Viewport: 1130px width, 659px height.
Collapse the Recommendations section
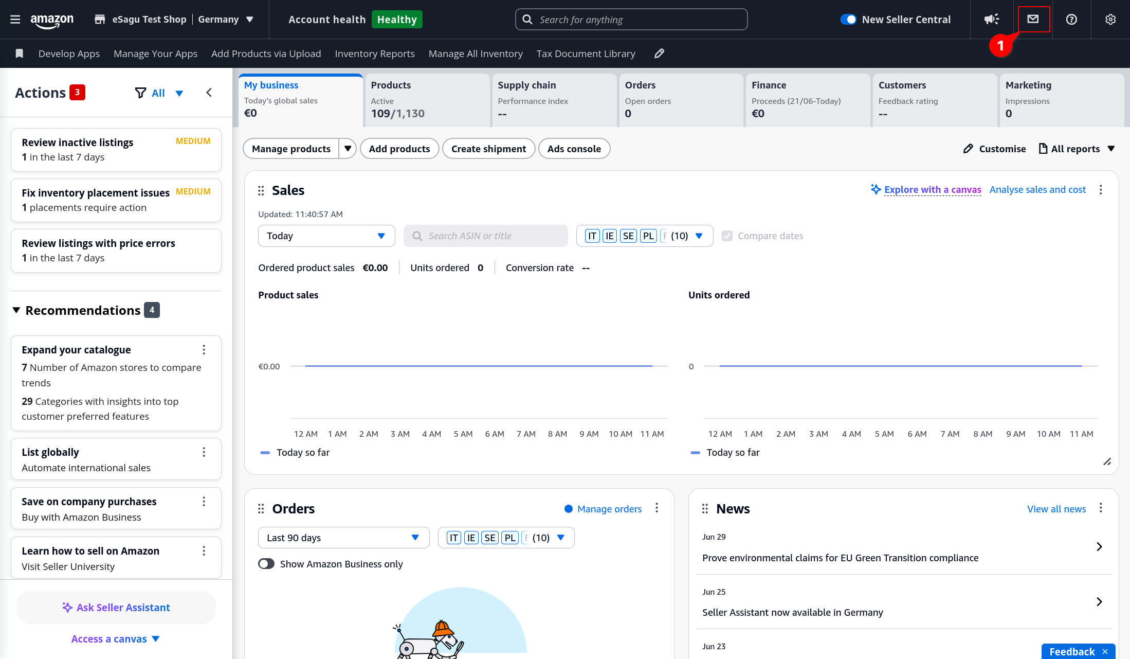[16, 310]
